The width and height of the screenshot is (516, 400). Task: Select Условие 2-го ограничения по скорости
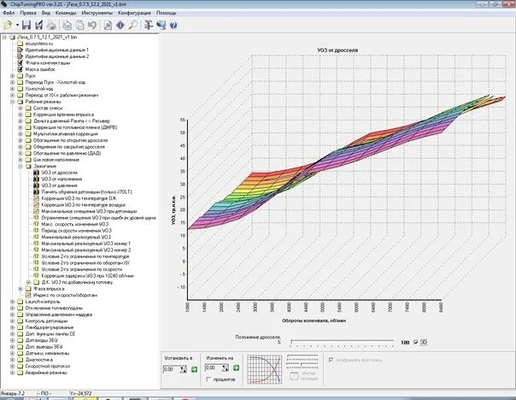pos(81,269)
